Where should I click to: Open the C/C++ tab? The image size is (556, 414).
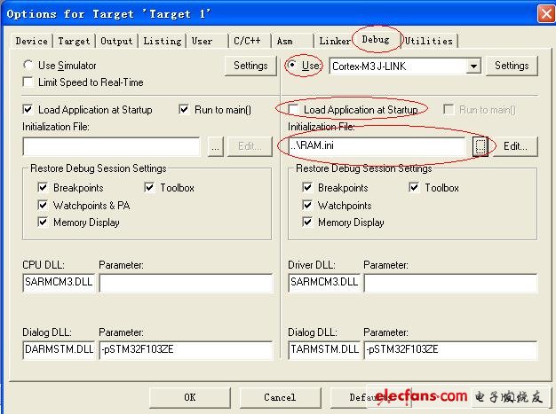coord(249,41)
